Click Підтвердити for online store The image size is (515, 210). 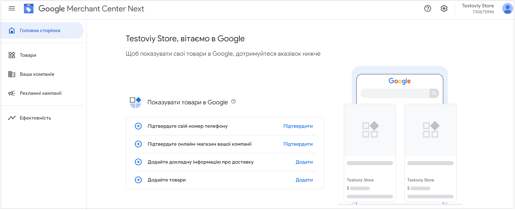pos(298,144)
